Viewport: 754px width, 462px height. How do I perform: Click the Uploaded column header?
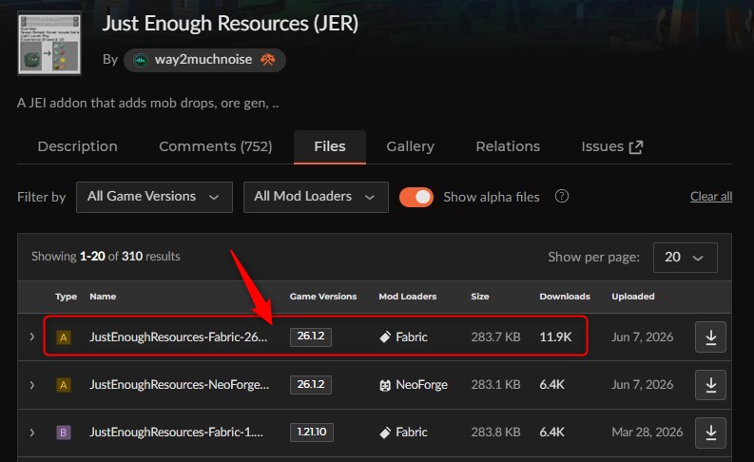(x=633, y=297)
